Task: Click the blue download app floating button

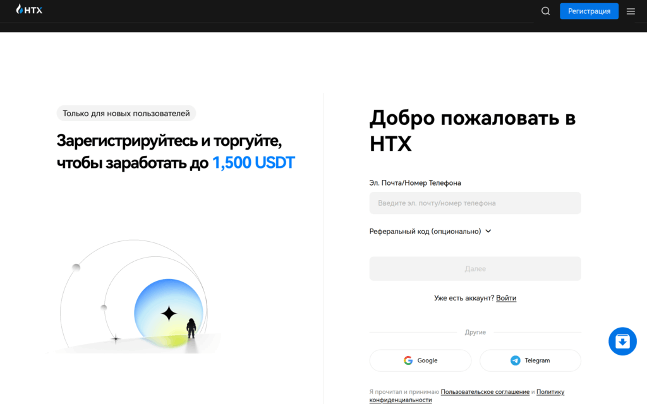Action: (622, 342)
